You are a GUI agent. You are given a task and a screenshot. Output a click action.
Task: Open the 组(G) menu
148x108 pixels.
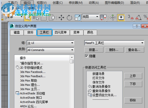(27, 3)
